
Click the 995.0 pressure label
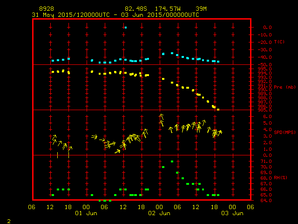[265, 69]
